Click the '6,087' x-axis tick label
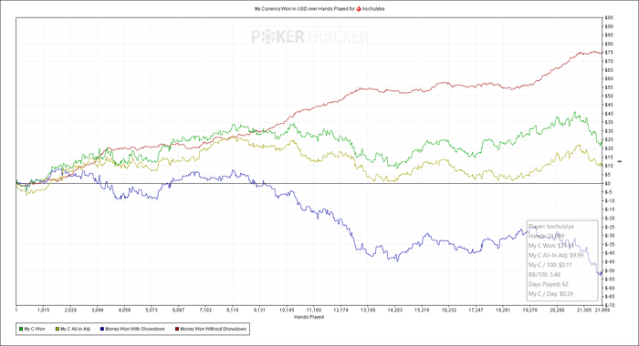639x346 pixels. click(178, 310)
